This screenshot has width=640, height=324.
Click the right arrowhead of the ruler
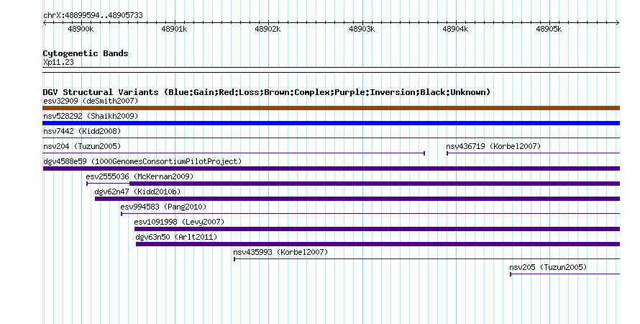pos(618,22)
